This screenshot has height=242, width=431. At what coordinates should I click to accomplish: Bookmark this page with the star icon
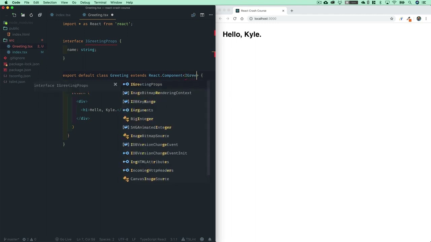click(392, 18)
